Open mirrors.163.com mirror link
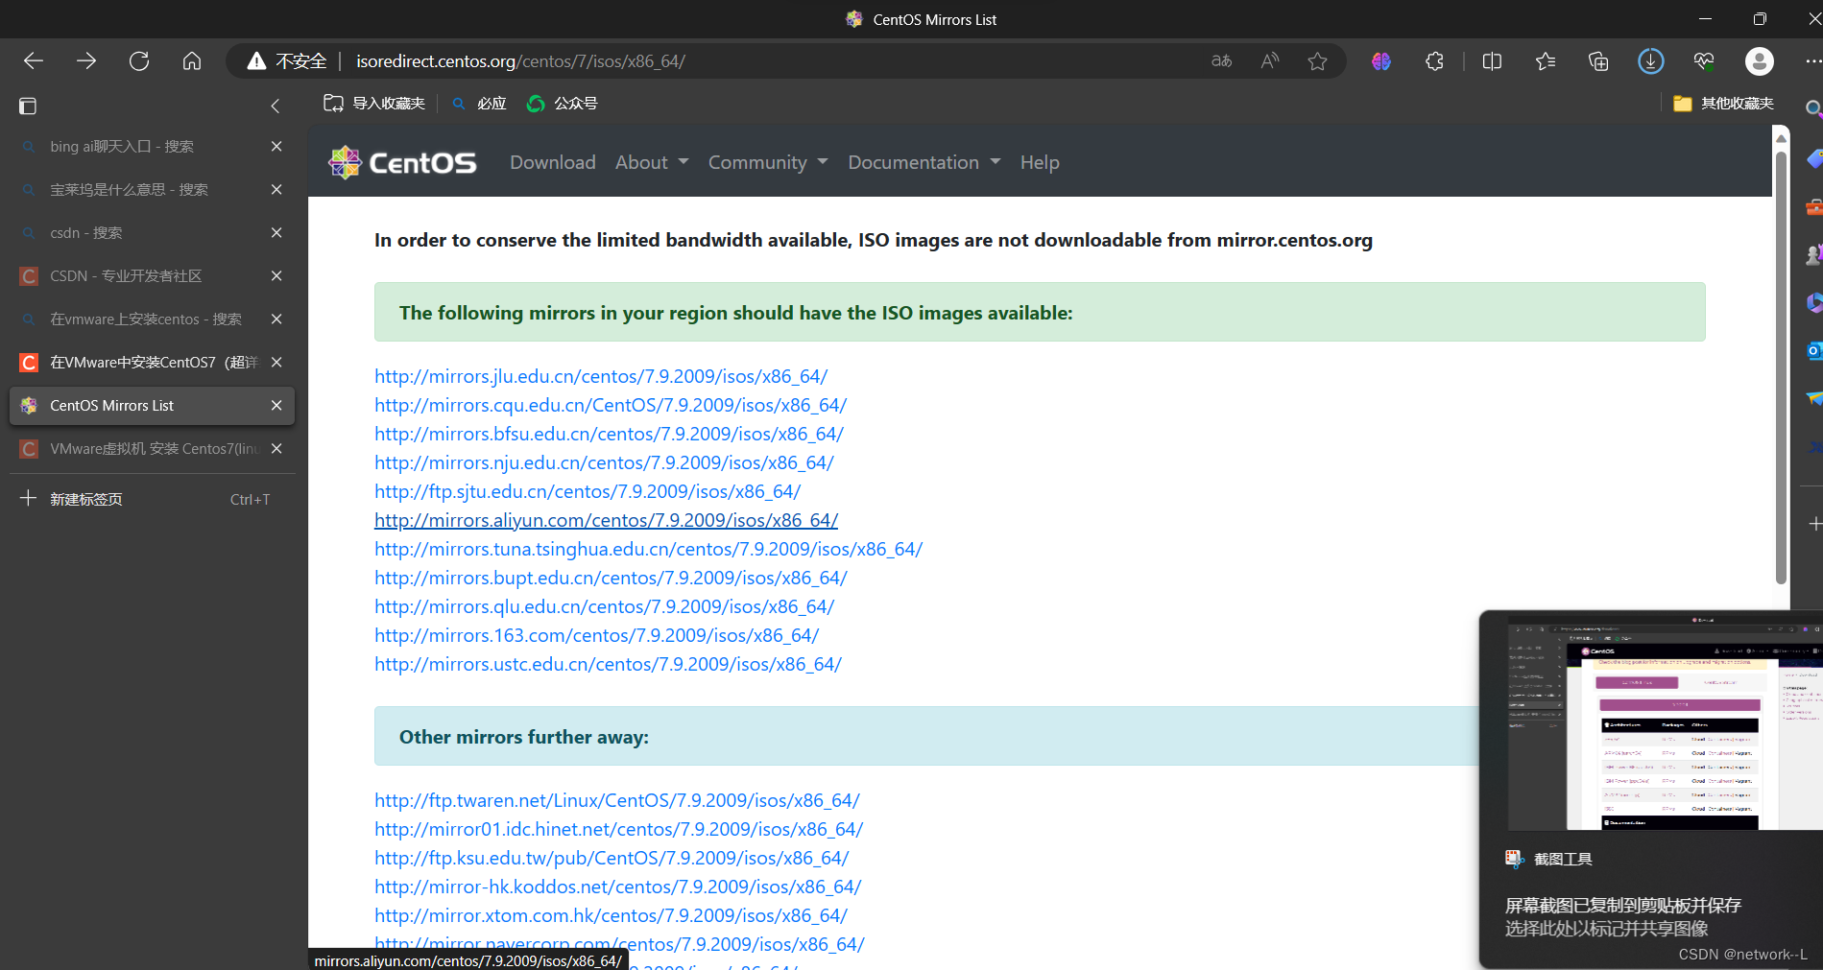This screenshot has height=970, width=1823. tap(596, 636)
